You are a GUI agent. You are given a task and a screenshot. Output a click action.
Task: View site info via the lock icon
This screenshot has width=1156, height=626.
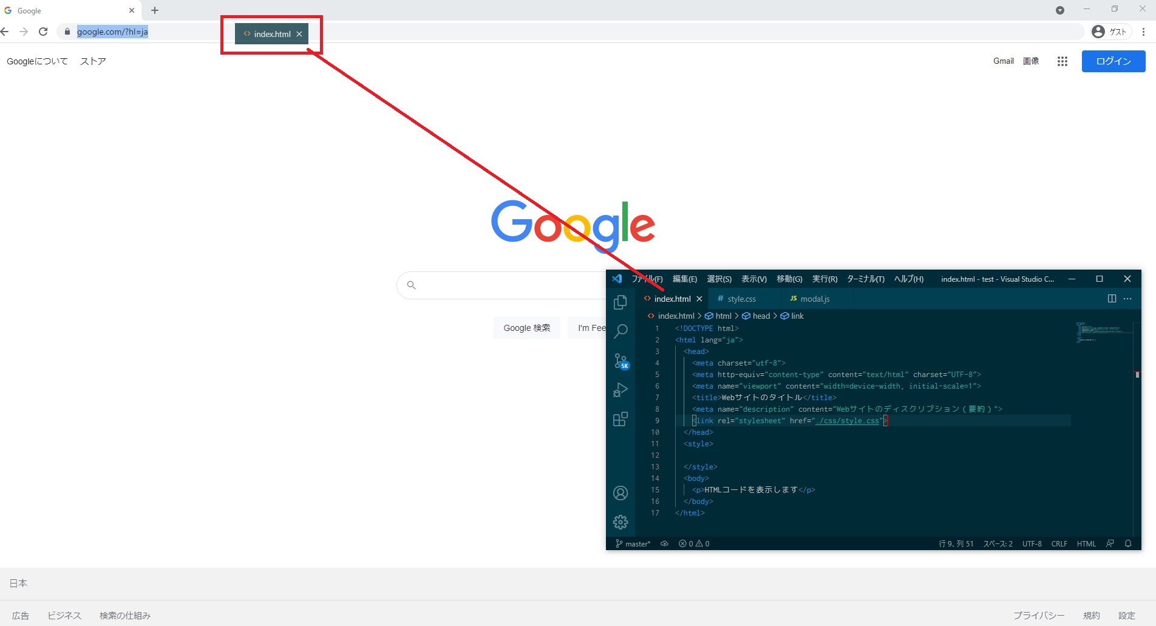[x=67, y=32]
